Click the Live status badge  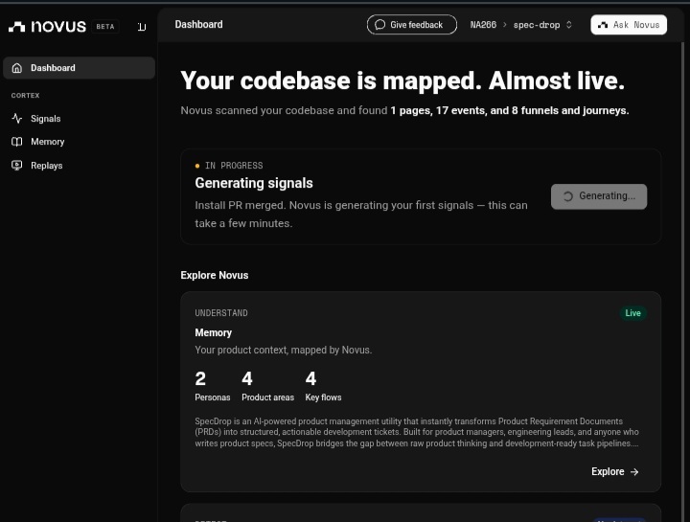tap(632, 313)
